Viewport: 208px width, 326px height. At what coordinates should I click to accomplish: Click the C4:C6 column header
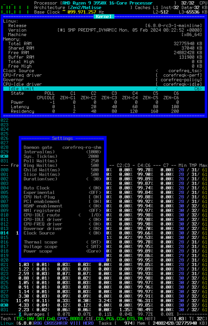coord(144,166)
